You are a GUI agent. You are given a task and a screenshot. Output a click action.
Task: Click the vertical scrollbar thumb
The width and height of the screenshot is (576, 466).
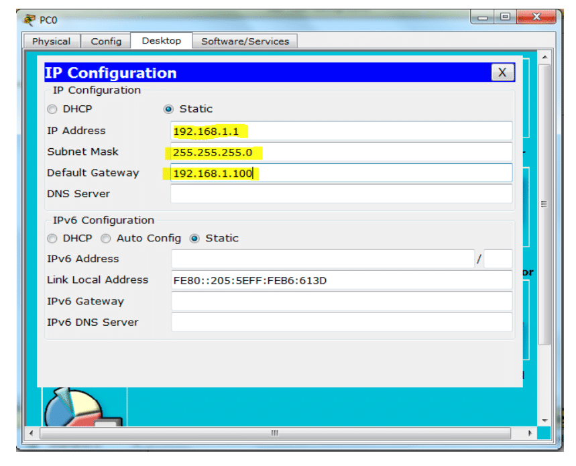544,205
